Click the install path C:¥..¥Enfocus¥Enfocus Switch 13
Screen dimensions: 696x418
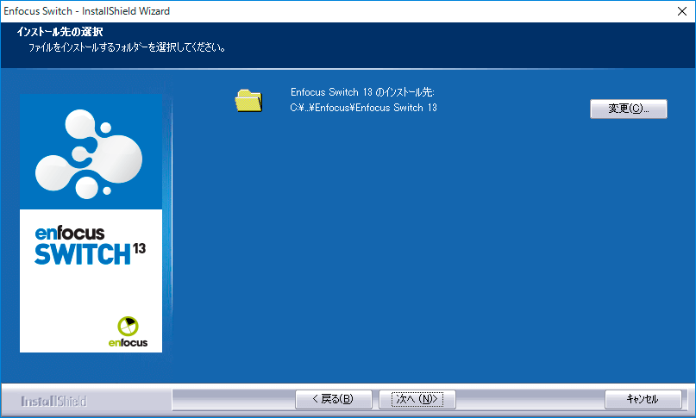364,108
